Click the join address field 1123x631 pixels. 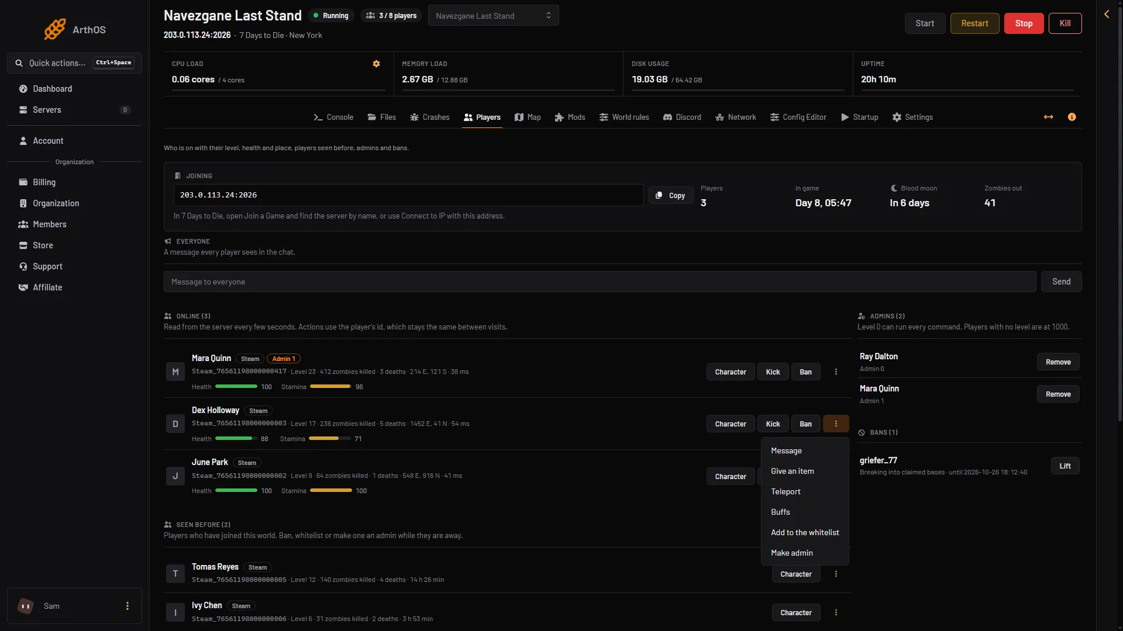pyautogui.click(x=408, y=195)
